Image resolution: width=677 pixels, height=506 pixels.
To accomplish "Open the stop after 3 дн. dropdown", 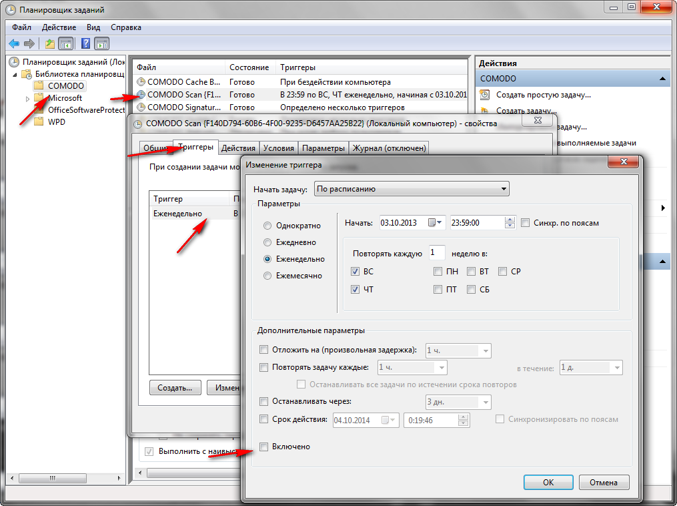I will [x=458, y=402].
